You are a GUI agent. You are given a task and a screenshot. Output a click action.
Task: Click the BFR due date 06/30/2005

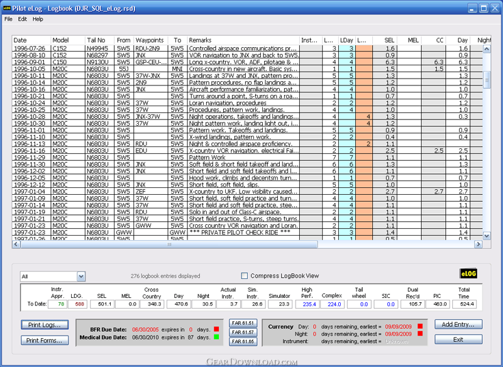(x=145, y=329)
